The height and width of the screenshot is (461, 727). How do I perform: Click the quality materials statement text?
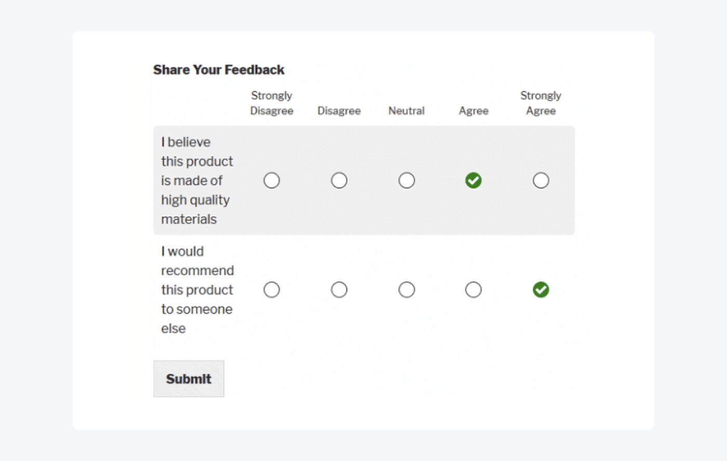pyautogui.click(x=197, y=180)
